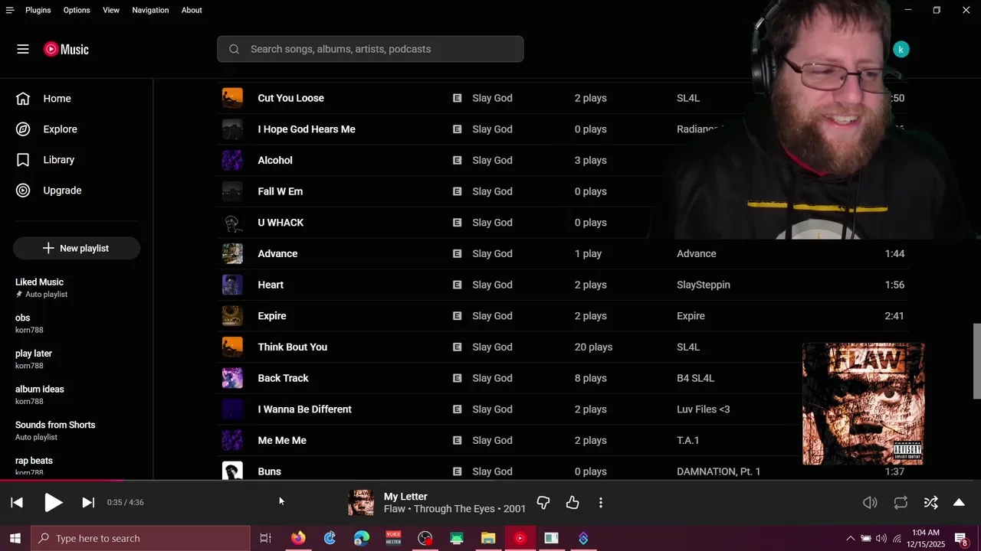Screen dimensions: 981x551
Task: Click the explicit badge on Me Me Me row
Action: 457,440
